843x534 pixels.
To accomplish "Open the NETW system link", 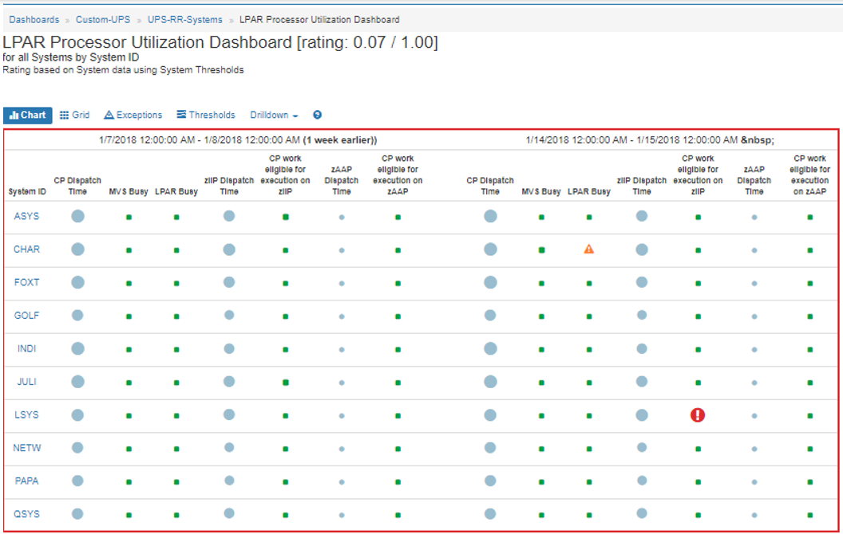I will (x=26, y=448).
